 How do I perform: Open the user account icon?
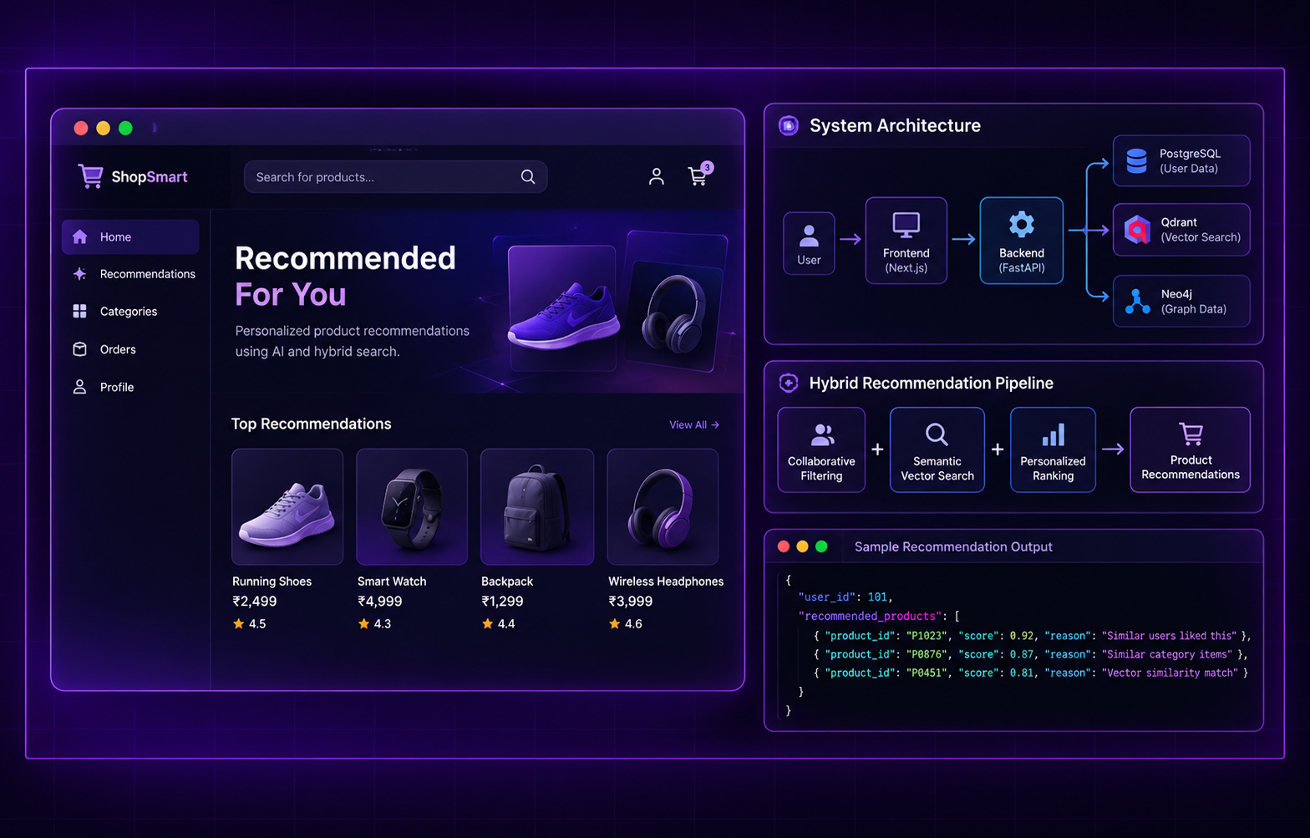pyautogui.click(x=657, y=176)
